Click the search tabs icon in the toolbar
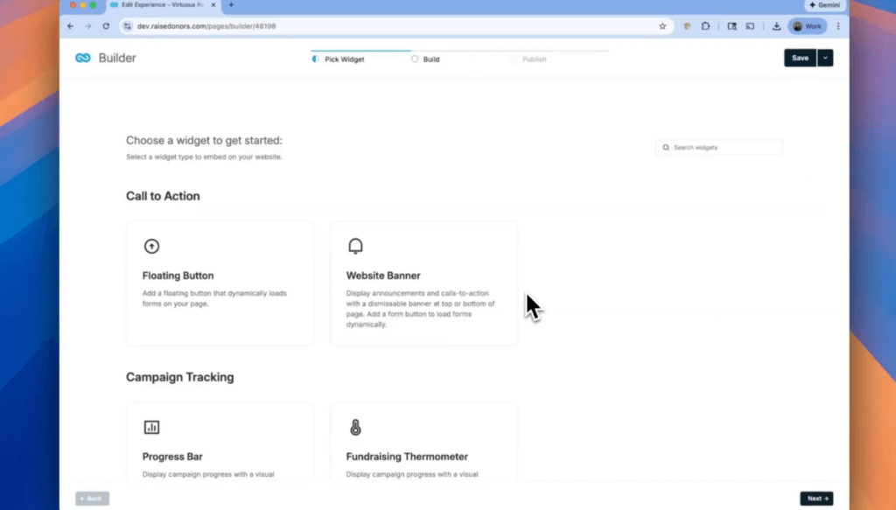The height and width of the screenshot is (510, 896). [x=732, y=26]
